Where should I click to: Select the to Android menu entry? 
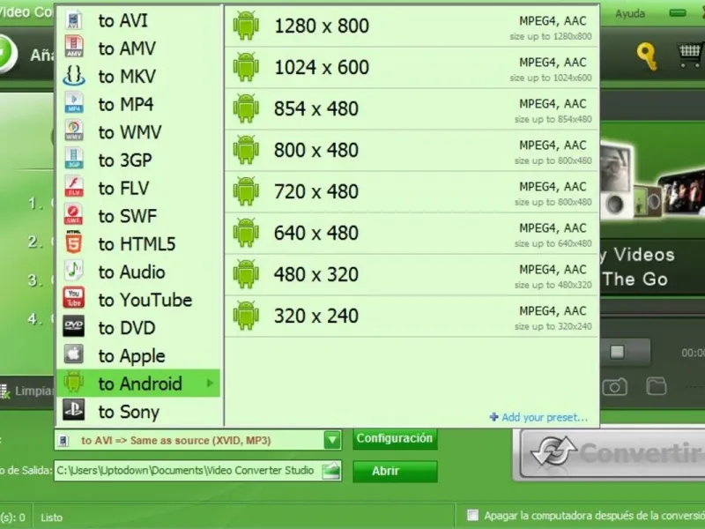(139, 384)
